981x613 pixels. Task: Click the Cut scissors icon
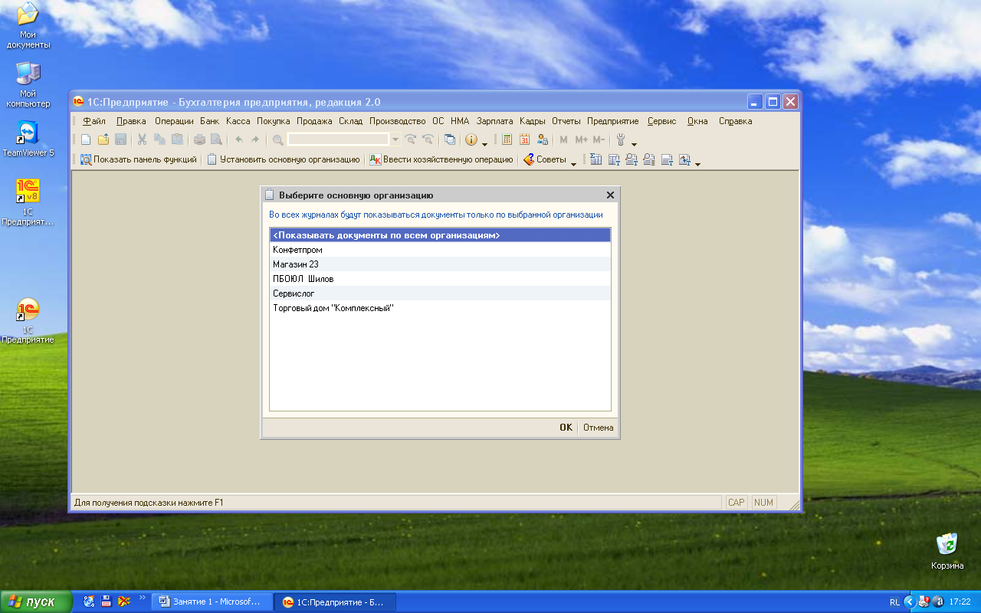click(x=142, y=139)
